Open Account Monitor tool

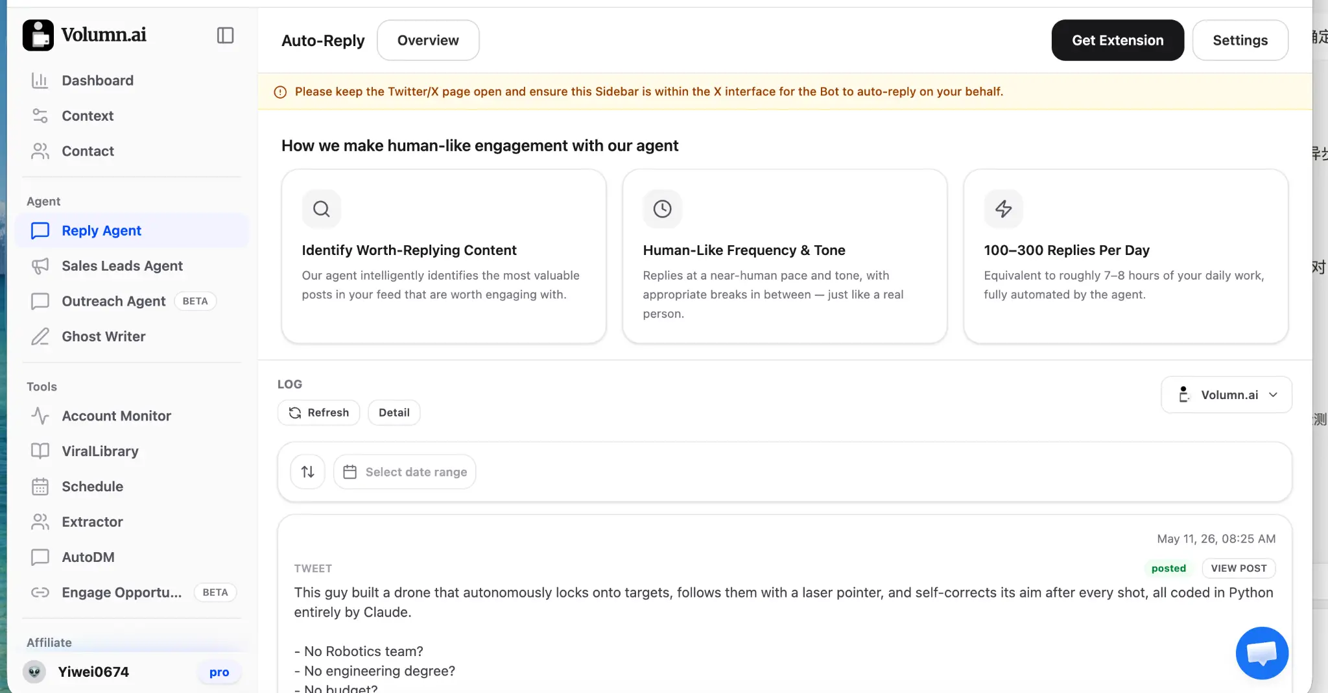132,416
